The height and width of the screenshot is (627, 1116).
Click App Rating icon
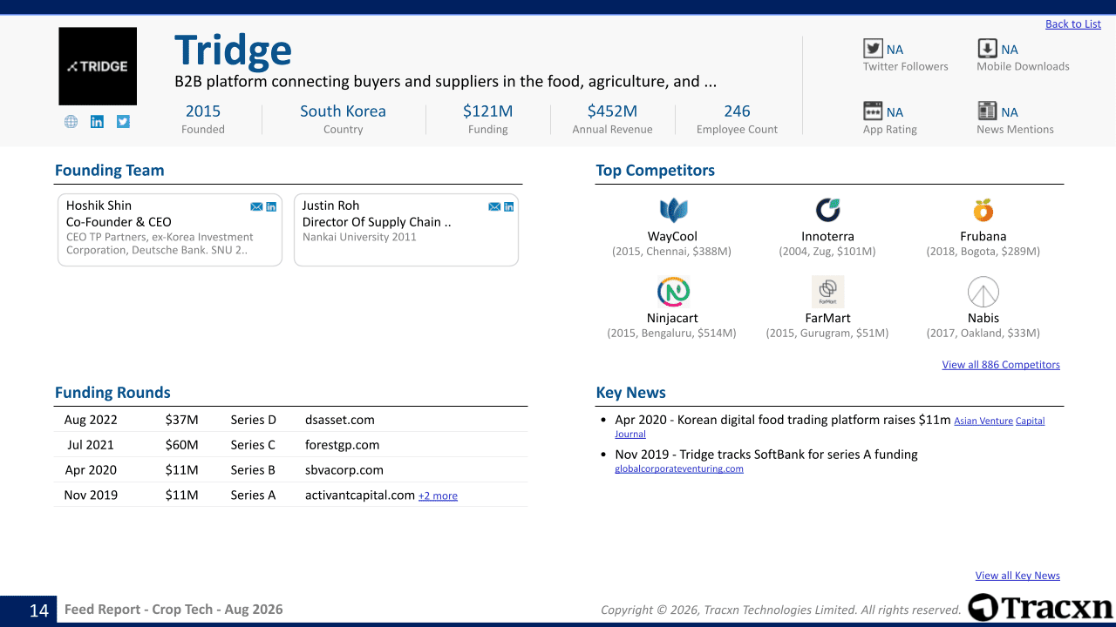point(873,111)
